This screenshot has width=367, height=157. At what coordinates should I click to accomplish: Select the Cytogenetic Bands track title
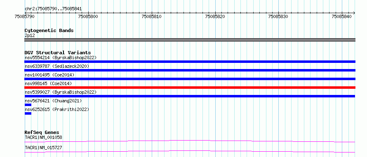[49, 30]
